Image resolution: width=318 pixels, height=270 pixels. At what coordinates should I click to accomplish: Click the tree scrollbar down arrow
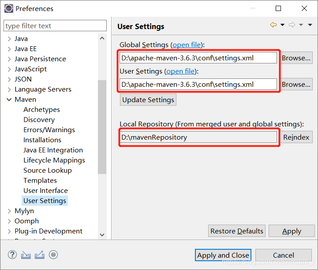coord(102,235)
